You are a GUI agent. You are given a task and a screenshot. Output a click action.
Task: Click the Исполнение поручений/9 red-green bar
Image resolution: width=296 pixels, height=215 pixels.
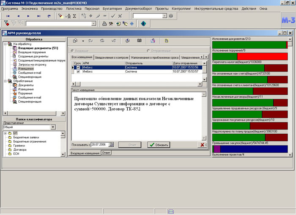point(250,56)
